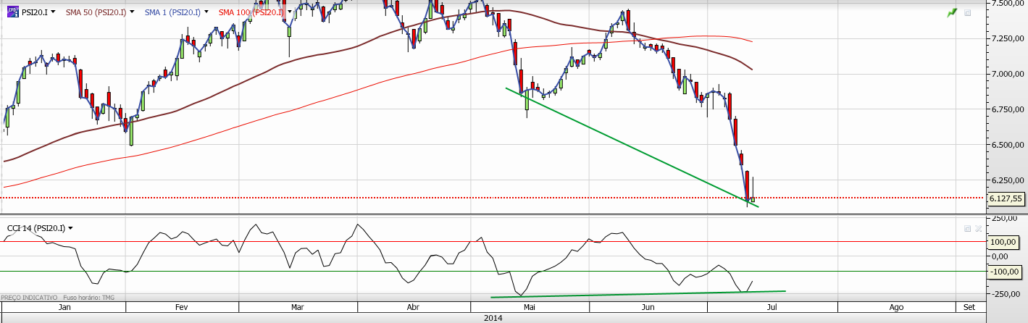Select the Abr month on the time axis

[x=413, y=307]
